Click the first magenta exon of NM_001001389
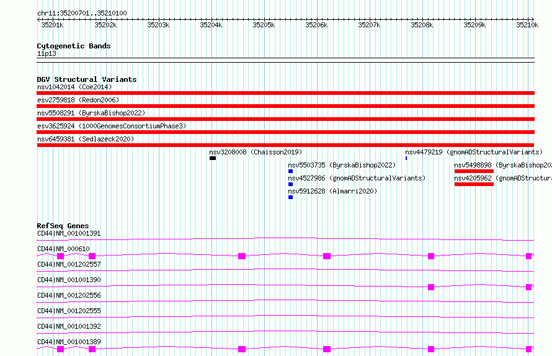Image resolution: width=552 pixels, height=356 pixels. pyautogui.click(x=61, y=349)
